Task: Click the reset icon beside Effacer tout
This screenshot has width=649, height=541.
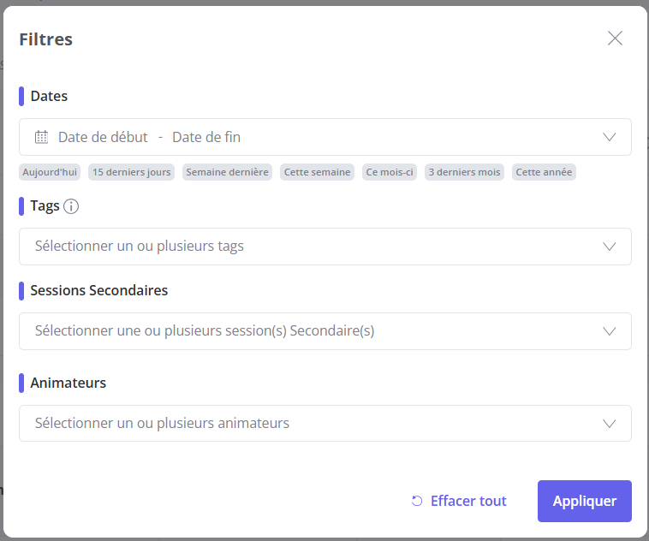Action: 417,501
